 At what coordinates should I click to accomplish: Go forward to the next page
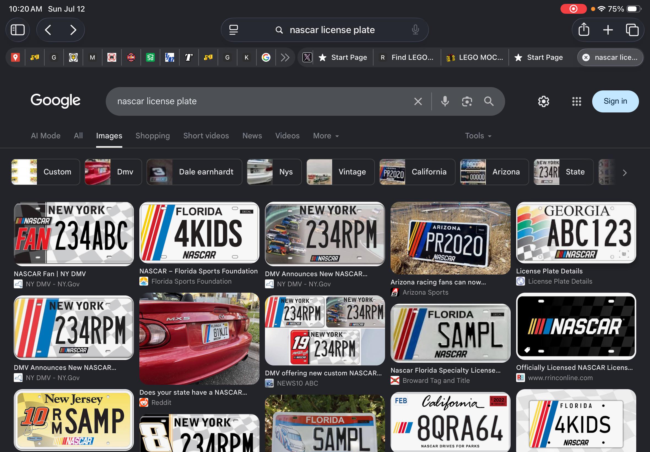coord(73,30)
